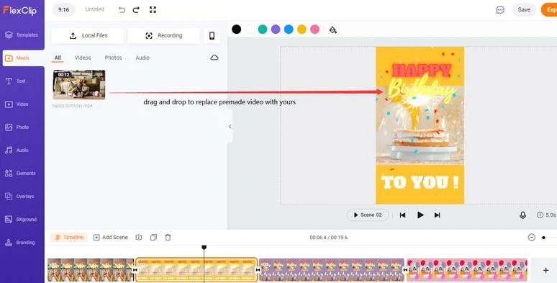The width and height of the screenshot is (557, 283).
Task: Click the duplicate scene icon
Action: tap(153, 237)
